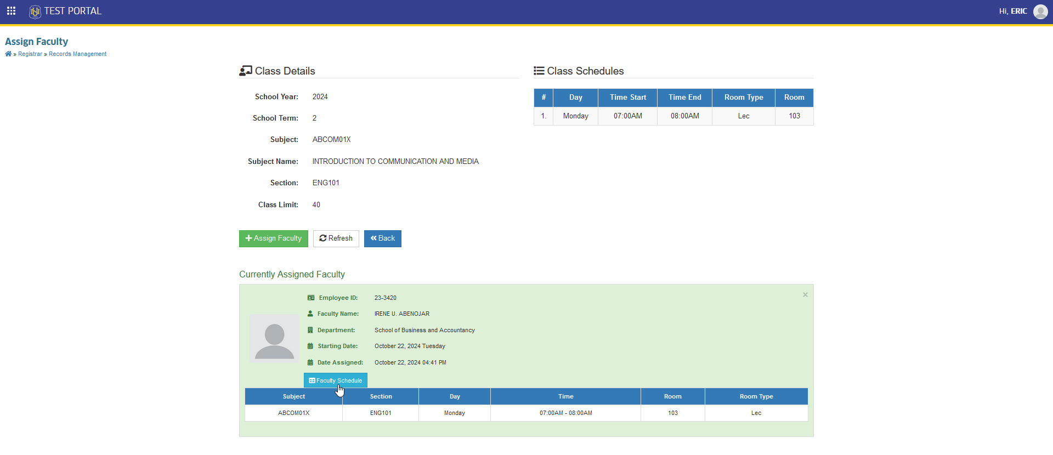Viewport: 1053px width, 455px height.
Task: Click the Test Portal shield logo
Action: point(35,12)
